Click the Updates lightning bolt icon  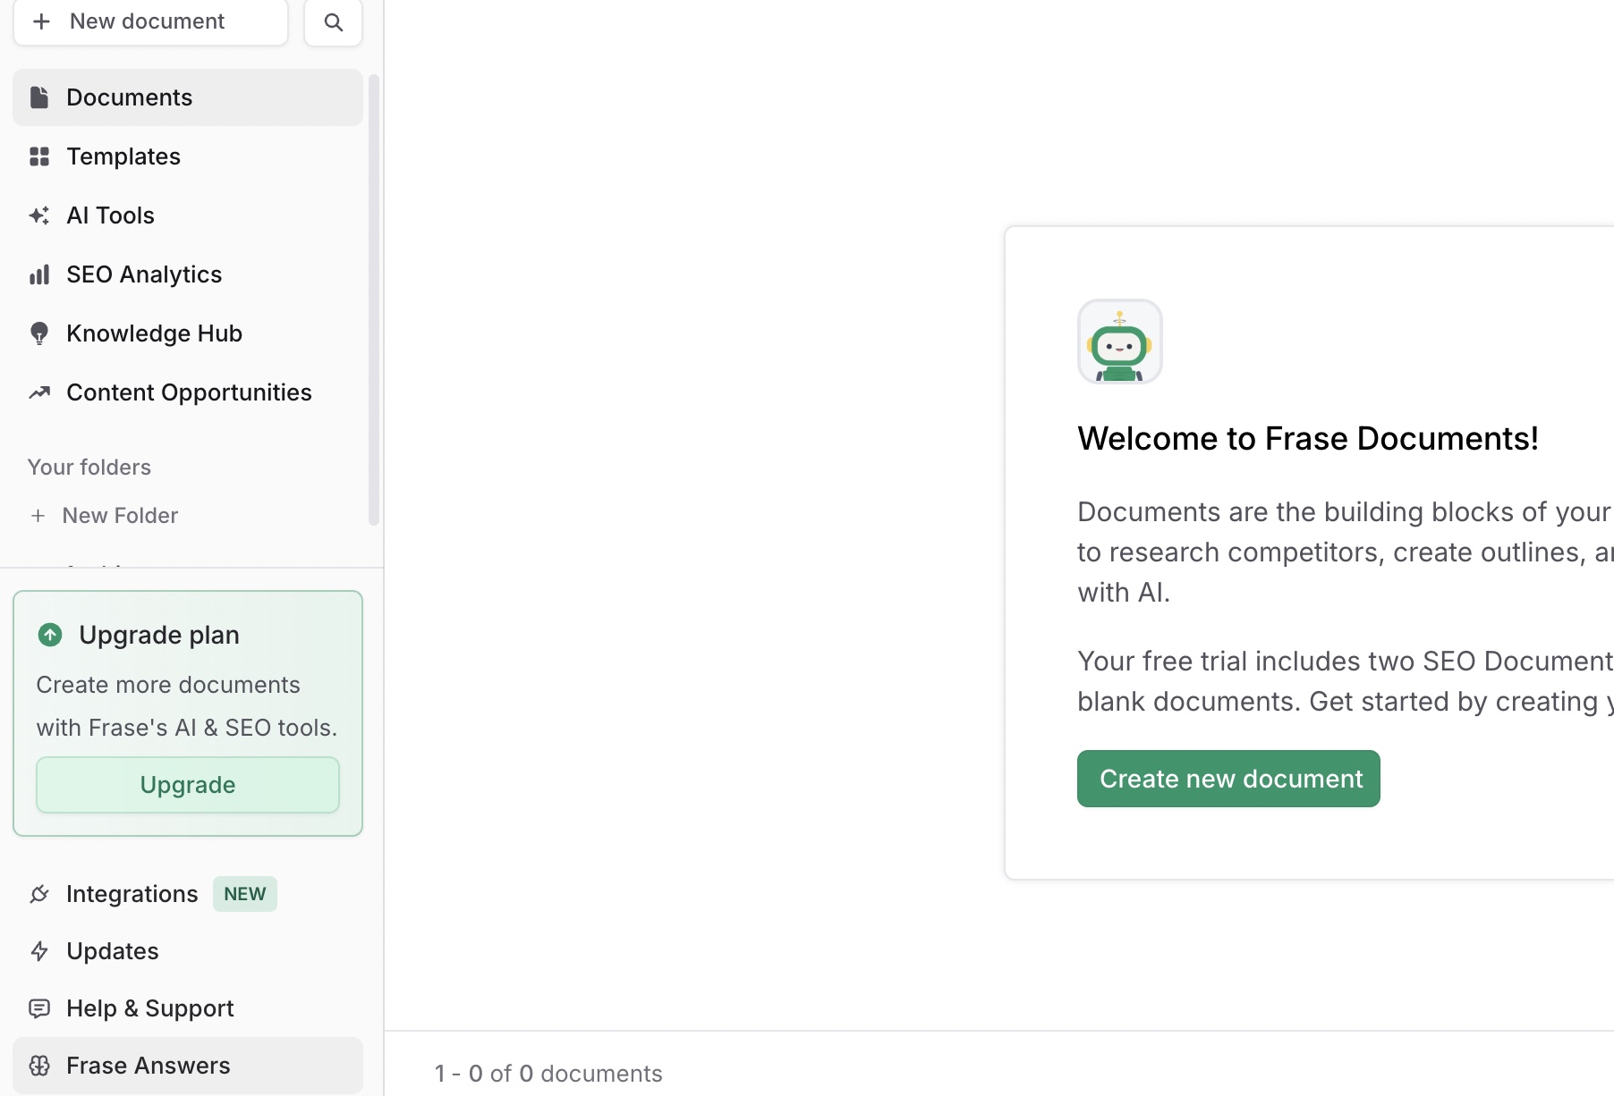(38, 951)
